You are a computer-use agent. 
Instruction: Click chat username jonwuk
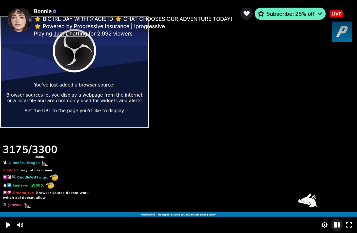point(15,205)
